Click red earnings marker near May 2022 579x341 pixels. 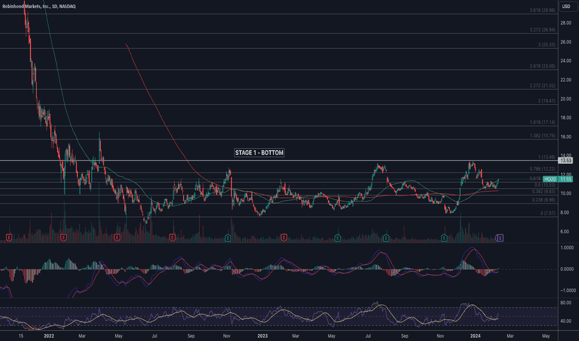pos(117,238)
